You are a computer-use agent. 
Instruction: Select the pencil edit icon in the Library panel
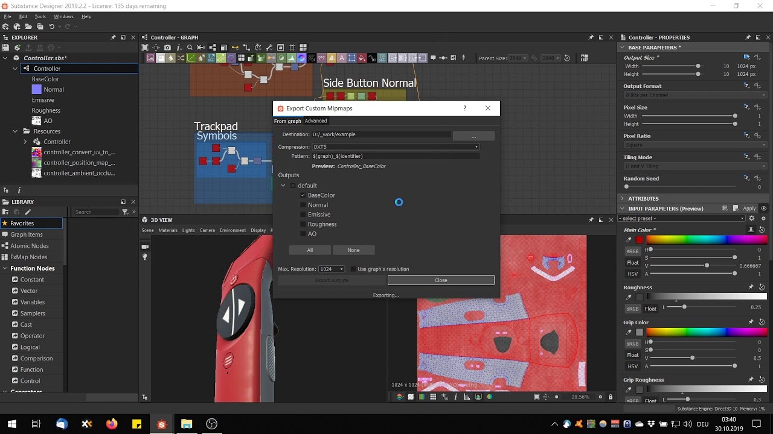(28, 212)
